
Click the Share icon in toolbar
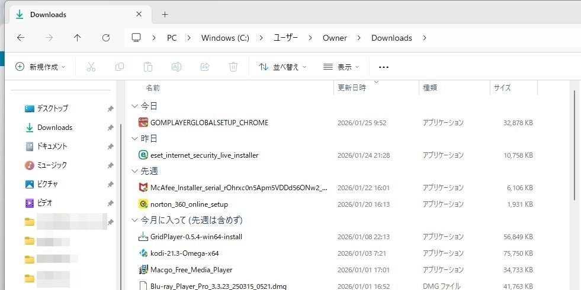tap(205, 67)
